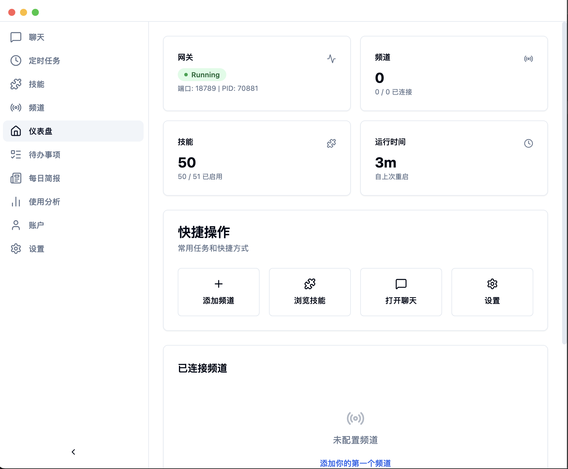Open 浏览技能 from quick actions
568x469 pixels.
(310, 292)
